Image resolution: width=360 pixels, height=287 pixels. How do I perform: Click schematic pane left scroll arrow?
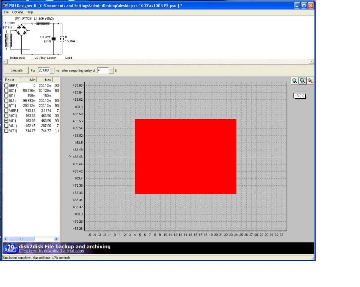click(5, 62)
